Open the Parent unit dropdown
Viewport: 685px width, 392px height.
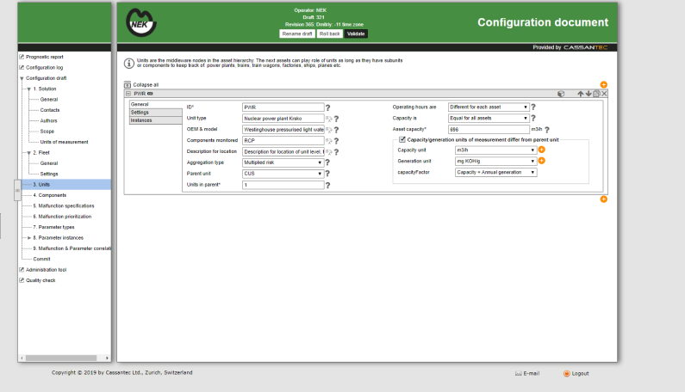283,174
